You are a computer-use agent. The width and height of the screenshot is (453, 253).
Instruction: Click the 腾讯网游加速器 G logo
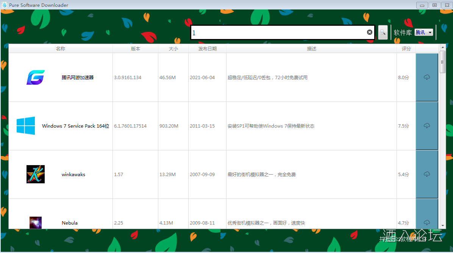coord(35,77)
